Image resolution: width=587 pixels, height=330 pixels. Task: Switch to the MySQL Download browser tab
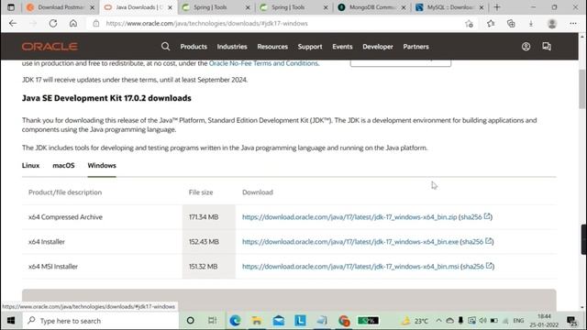[x=450, y=7]
